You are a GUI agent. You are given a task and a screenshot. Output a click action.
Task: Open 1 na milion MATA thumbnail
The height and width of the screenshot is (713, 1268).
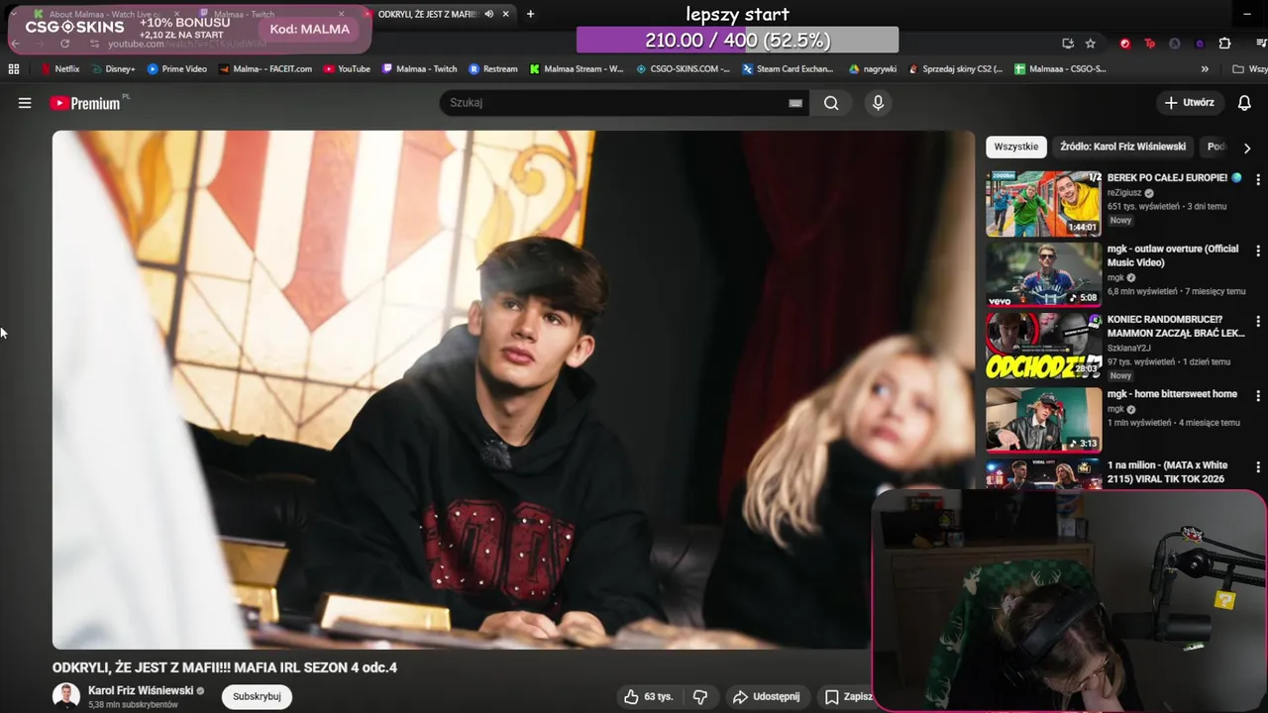coord(1043,474)
